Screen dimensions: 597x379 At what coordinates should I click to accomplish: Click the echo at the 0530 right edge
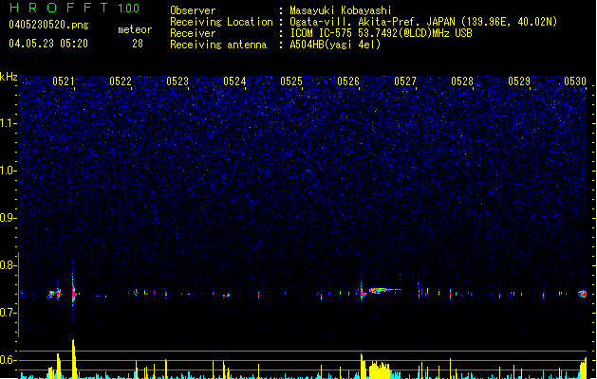[583, 294]
